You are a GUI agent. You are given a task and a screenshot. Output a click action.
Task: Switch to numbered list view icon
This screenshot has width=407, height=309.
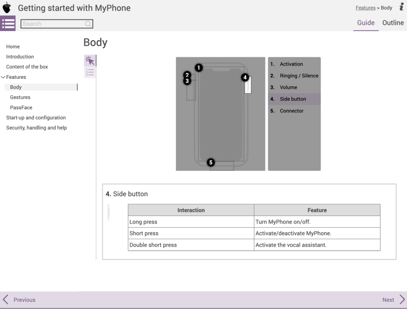click(90, 72)
